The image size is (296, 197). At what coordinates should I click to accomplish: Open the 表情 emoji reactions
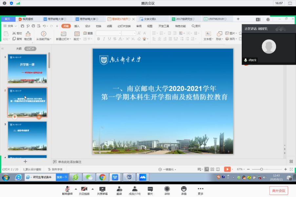pyautogui.click(x=184, y=189)
